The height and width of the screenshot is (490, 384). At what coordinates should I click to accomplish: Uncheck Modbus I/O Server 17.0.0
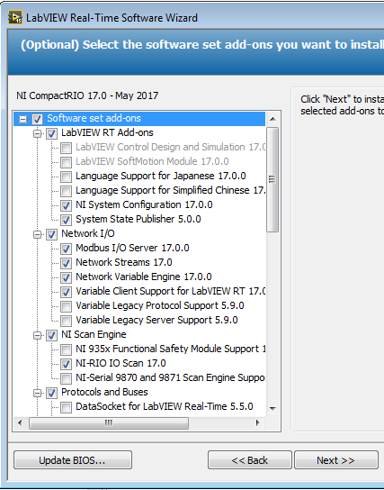[x=66, y=249]
